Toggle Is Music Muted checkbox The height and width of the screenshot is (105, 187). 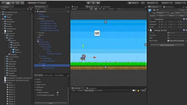58,92
